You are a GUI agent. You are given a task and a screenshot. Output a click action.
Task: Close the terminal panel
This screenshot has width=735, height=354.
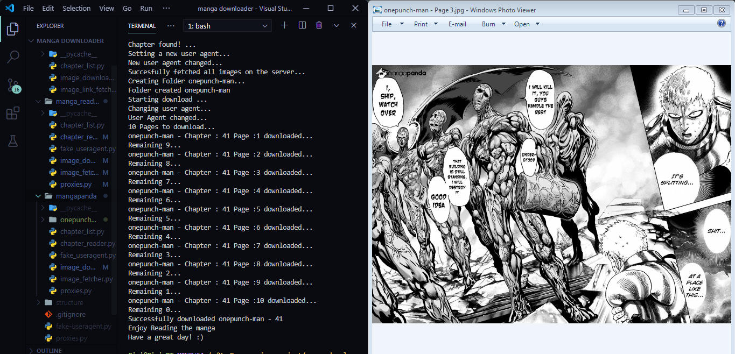(x=354, y=25)
